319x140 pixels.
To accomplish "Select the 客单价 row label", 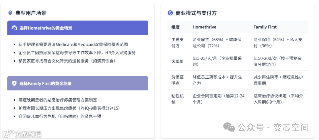I will point(178,61).
